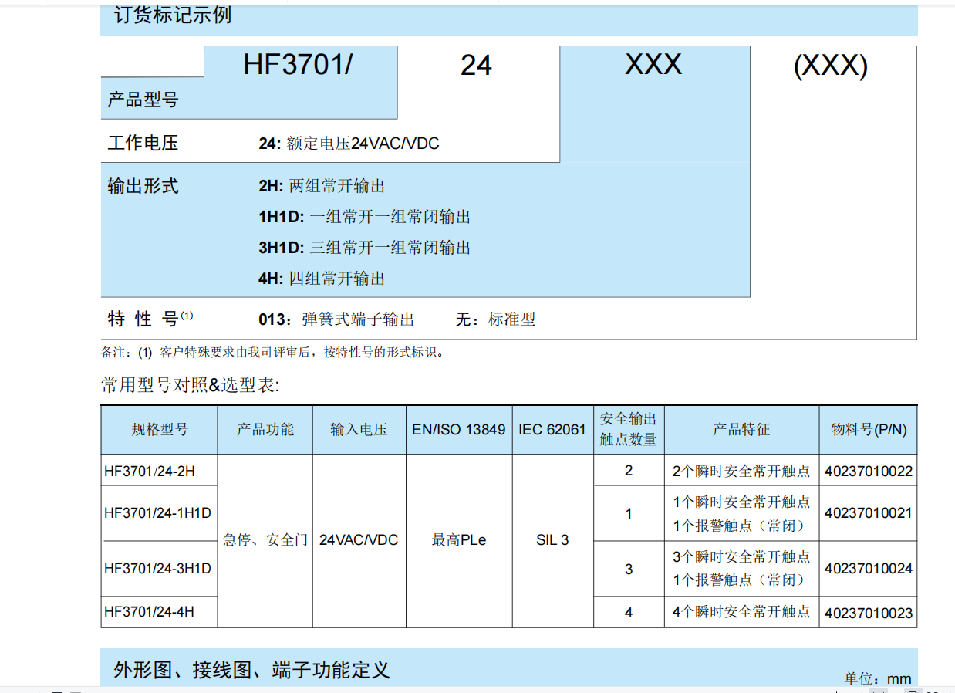Click the feature text 3个瞬时安全常开触点
This screenshot has width=955, height=693.
pos(741,557)
